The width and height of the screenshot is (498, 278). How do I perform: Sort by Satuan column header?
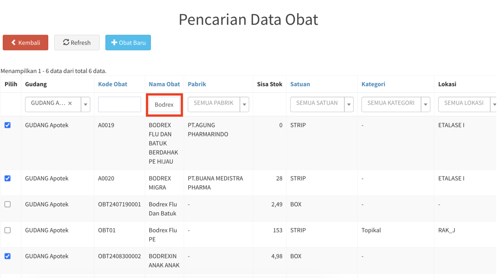[300, 84]
